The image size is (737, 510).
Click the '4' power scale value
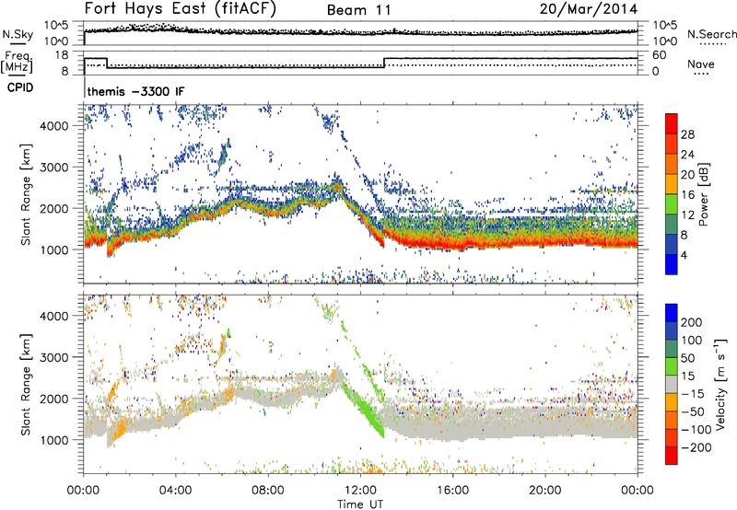point(684,255)
